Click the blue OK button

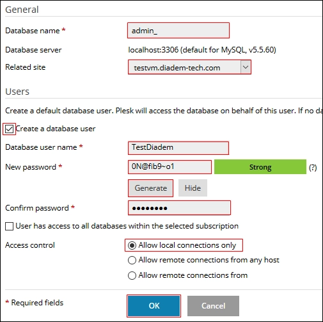pyautogui.click(x=154, y=306)
